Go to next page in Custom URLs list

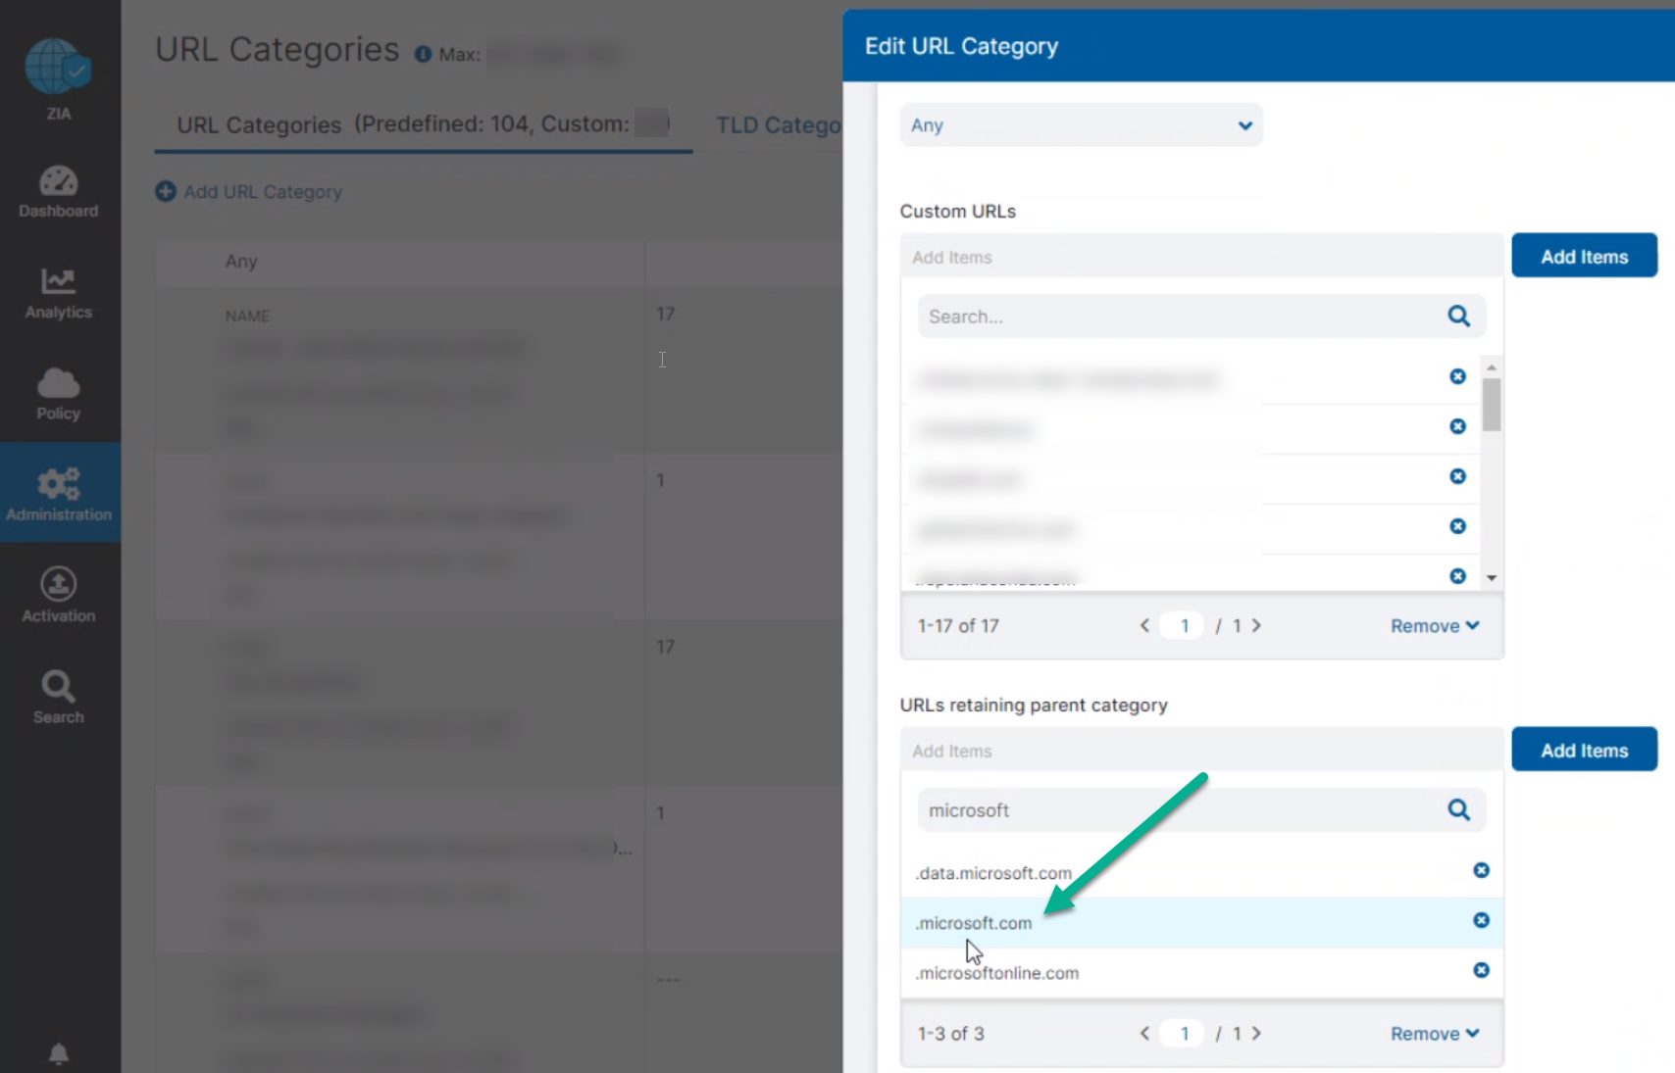pyautogui.click(x=1256, y=625)
